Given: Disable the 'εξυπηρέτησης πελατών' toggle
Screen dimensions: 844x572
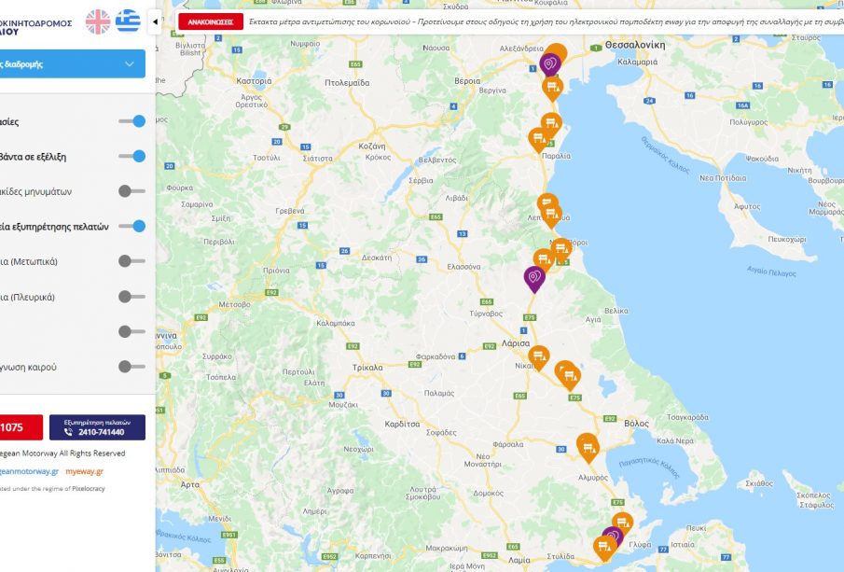Looking at the screenshot, I should (132, 226).
